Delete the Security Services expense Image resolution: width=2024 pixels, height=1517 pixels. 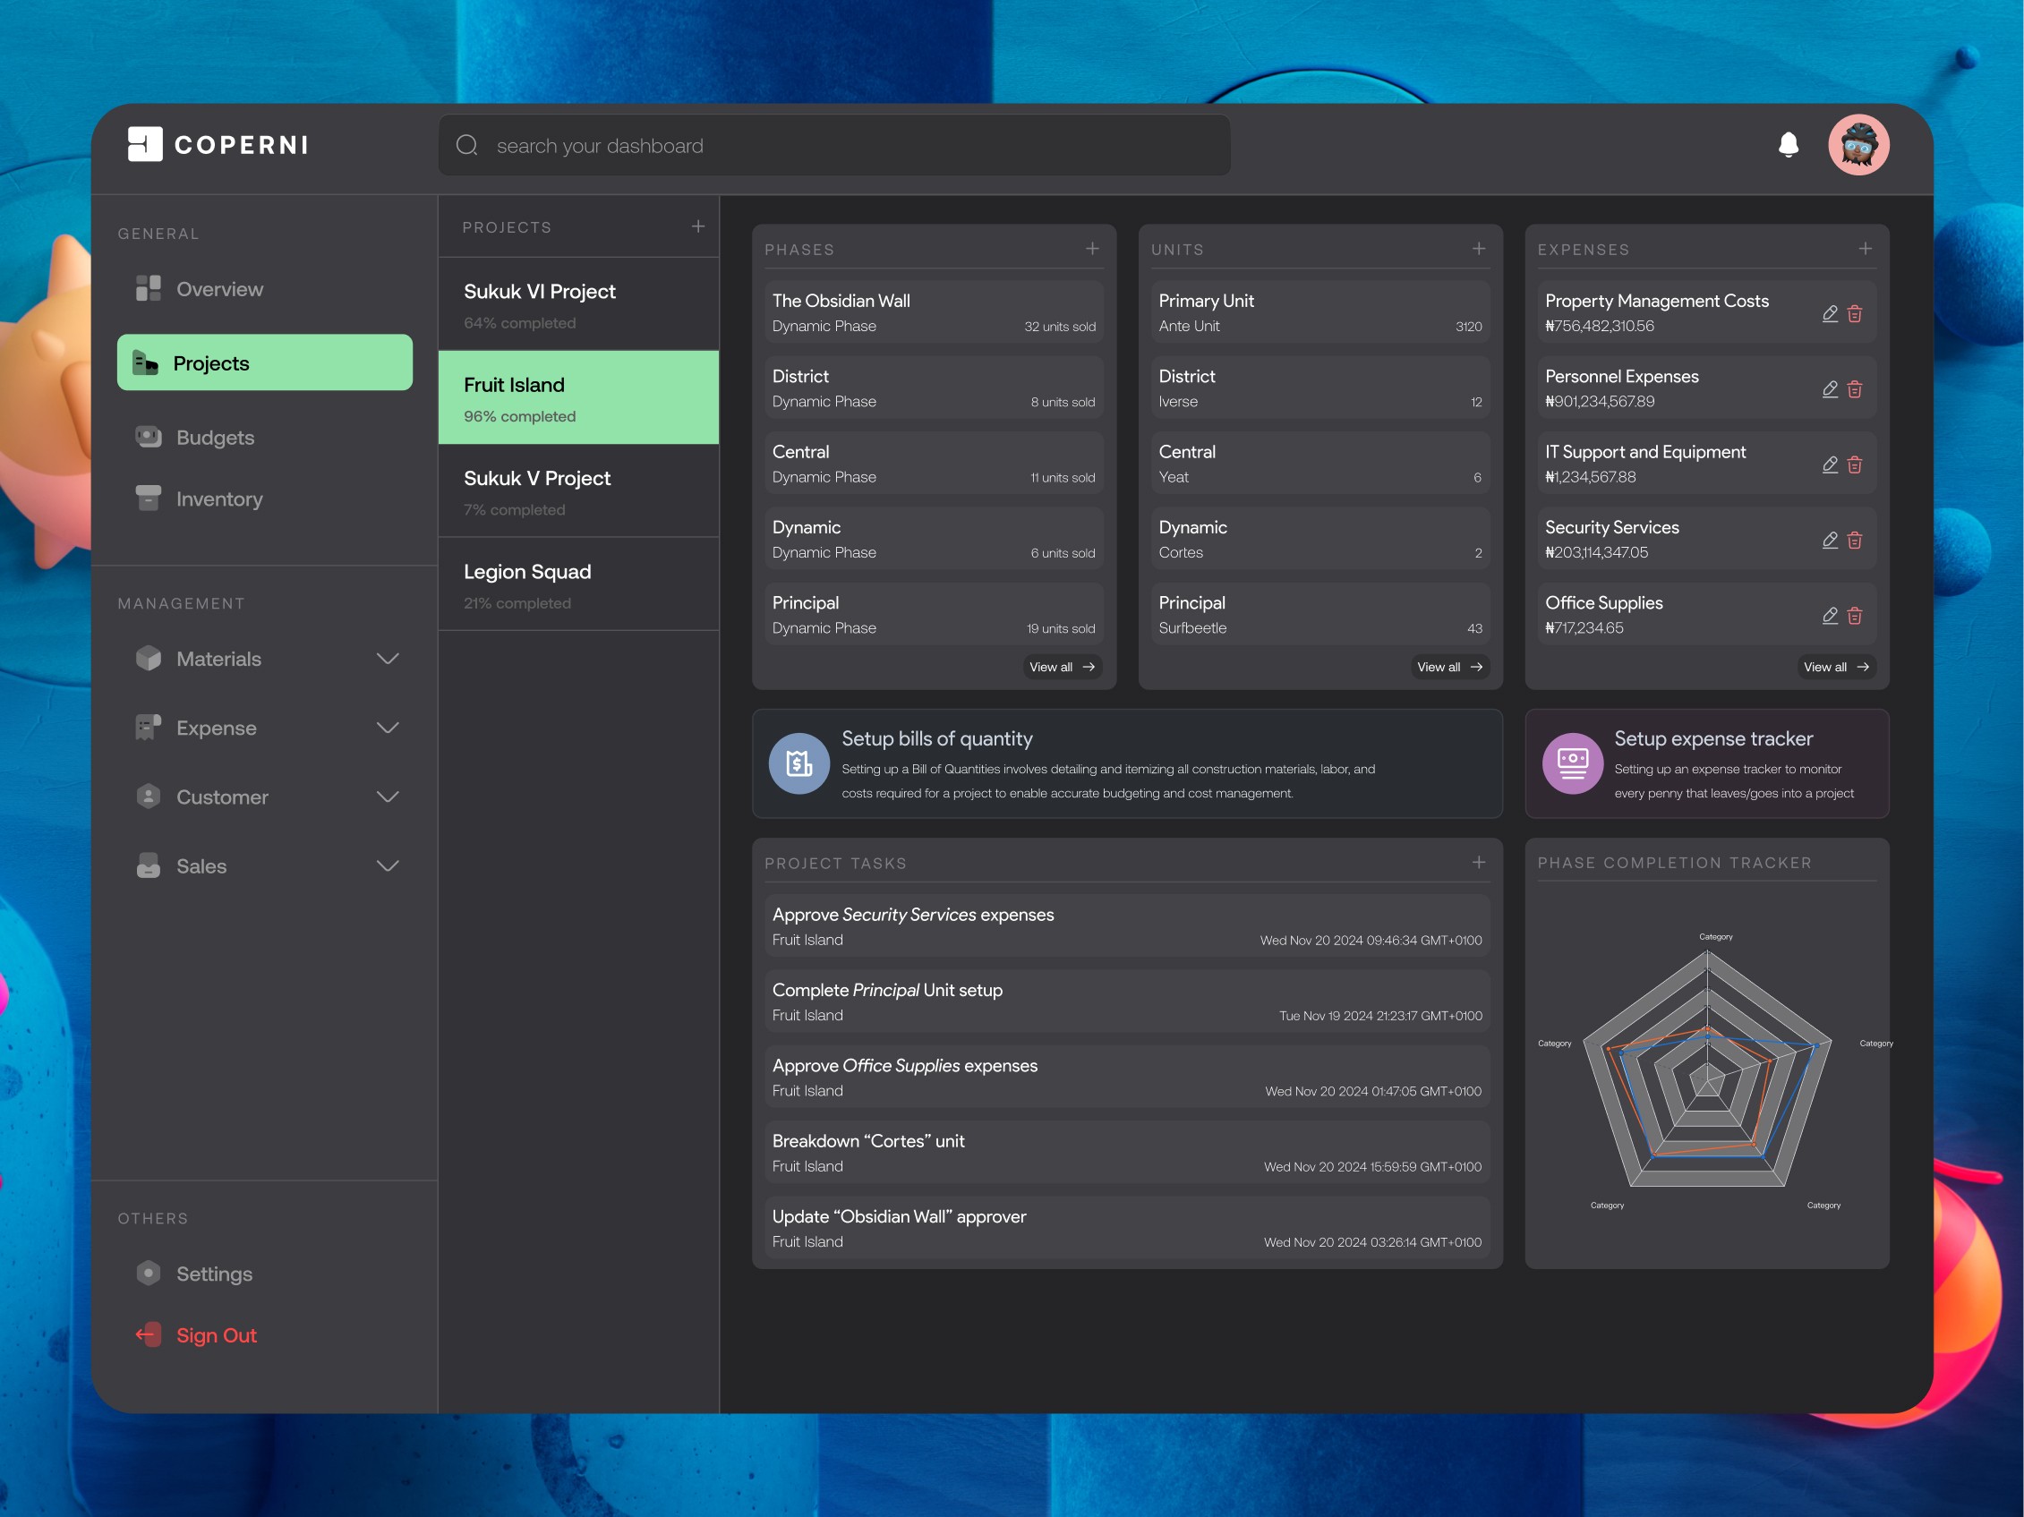coord(1855,540)
